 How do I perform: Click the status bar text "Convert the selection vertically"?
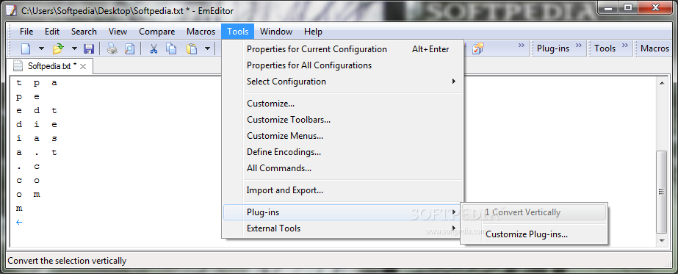tap(67, 261)
